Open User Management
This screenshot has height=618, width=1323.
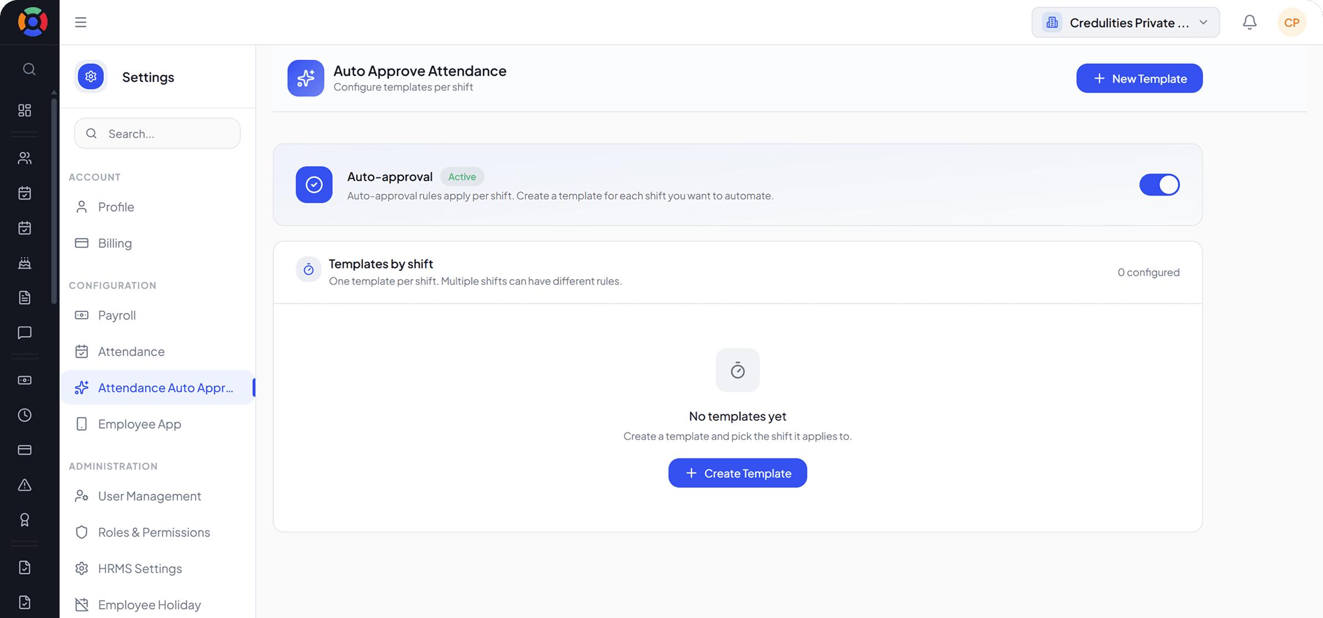(157, 496)
